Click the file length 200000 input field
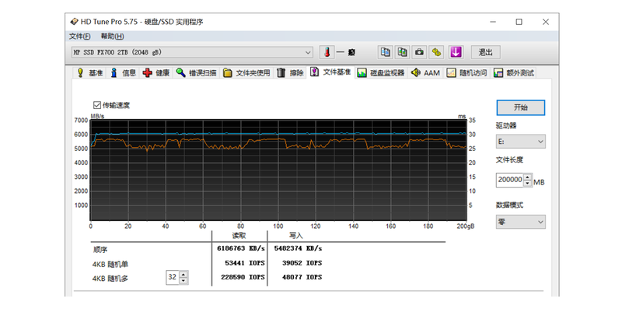The image size is (622, 309). pos(510,180)
